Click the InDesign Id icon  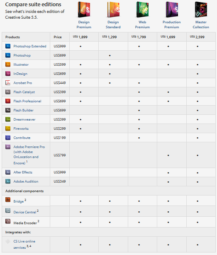8,74
